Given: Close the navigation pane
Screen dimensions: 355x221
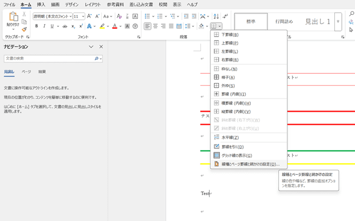Looking at the screenshot, I should click(101, 47).
